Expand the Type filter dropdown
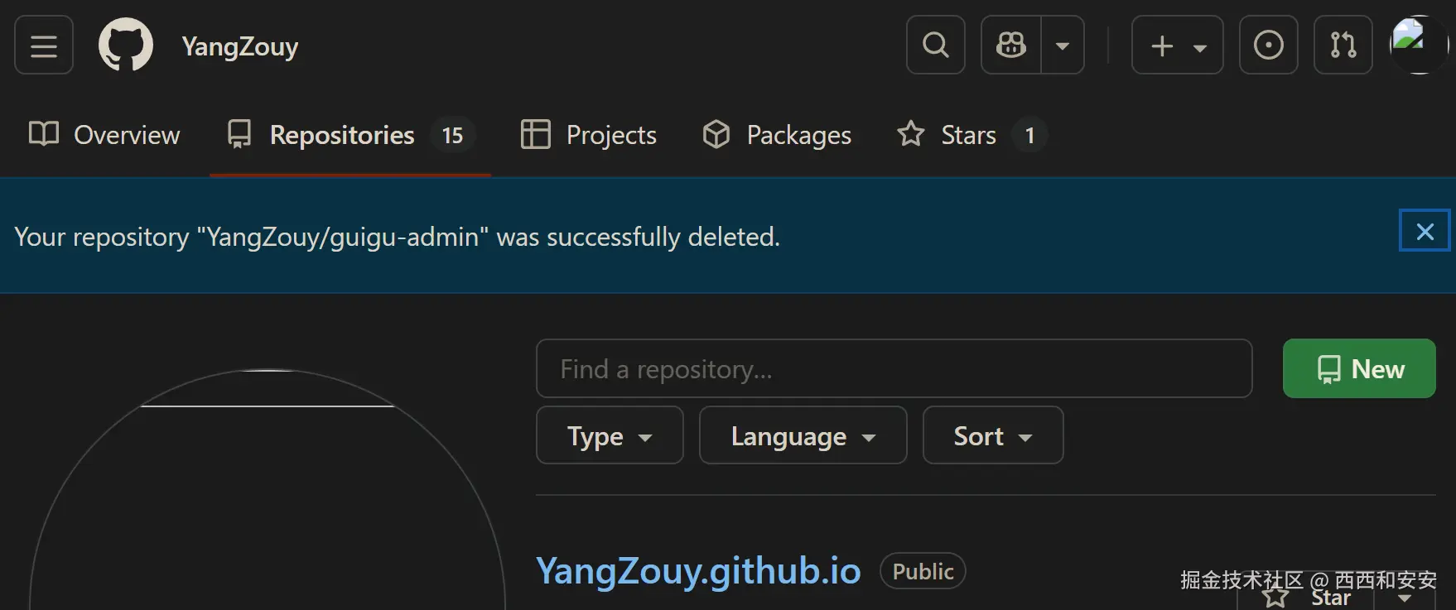The width and height of the screenshot is (1456, 610). (x=610, y=435)
